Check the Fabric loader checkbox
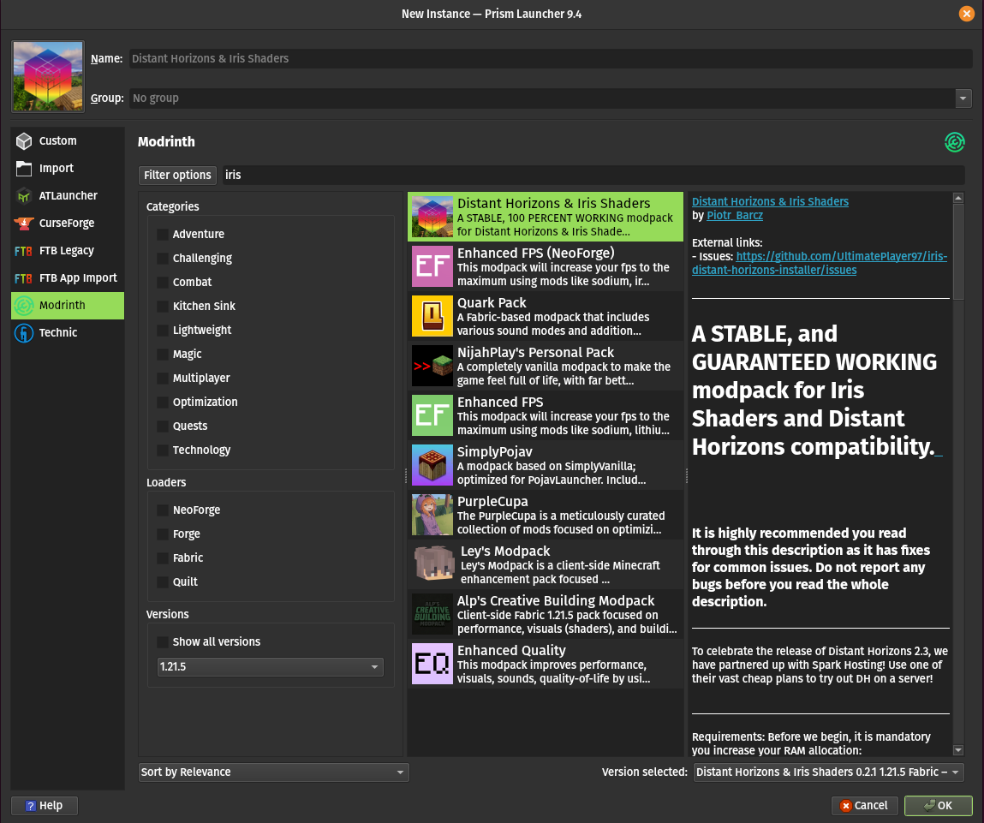Image resolution: width=984 pixels, height=823 pixels. click(x=162, y=558)
